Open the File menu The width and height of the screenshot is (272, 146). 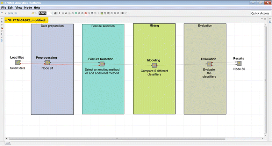[x=3, y=8]
